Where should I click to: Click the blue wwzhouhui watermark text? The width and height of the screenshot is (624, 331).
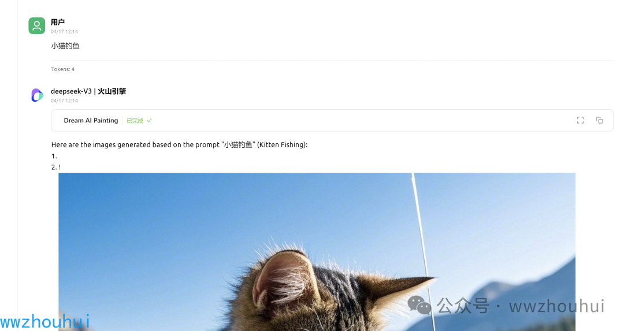(x=45, y=321)
